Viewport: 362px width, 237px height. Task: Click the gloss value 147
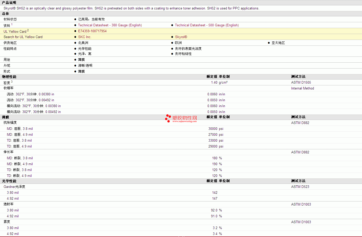tap(215, 198)
